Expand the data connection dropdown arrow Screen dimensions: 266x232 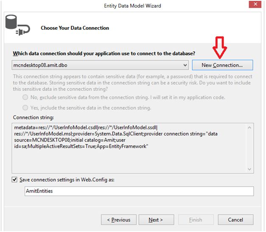(x=185, y=65)
